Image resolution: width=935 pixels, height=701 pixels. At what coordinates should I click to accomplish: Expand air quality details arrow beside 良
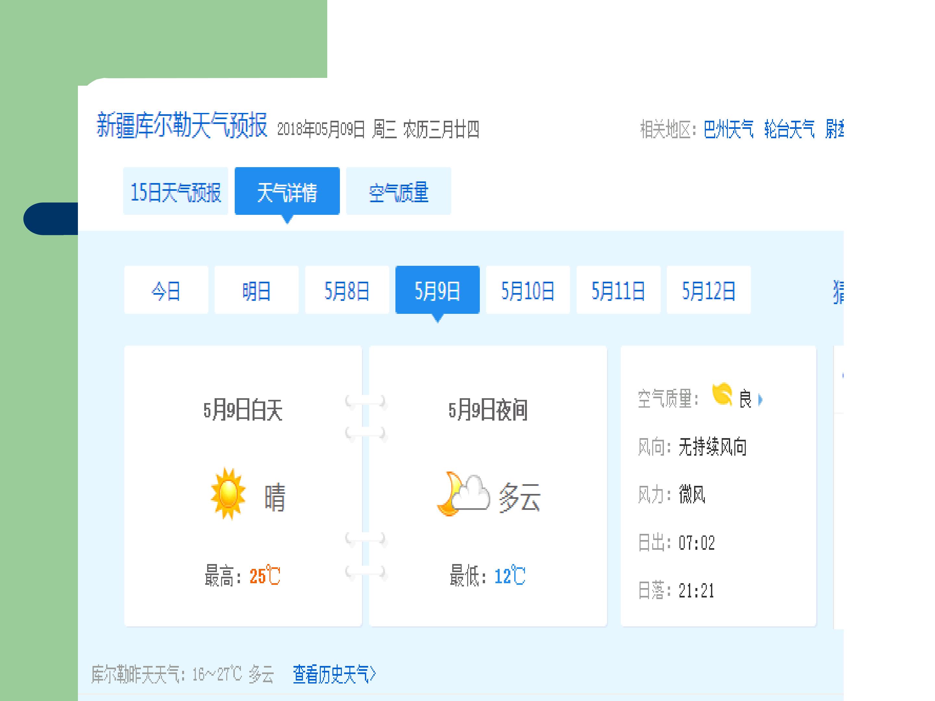[x=760, y=399]
